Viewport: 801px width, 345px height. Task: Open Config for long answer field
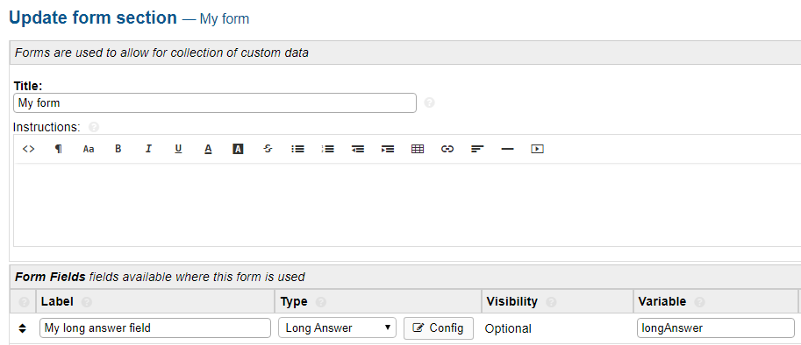pos(439,327)
